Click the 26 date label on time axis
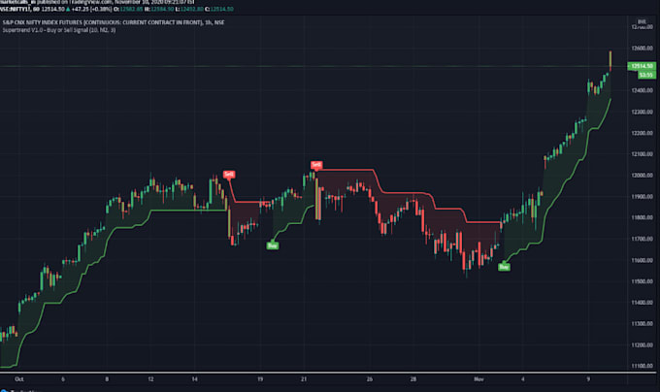 click(370, 379)
